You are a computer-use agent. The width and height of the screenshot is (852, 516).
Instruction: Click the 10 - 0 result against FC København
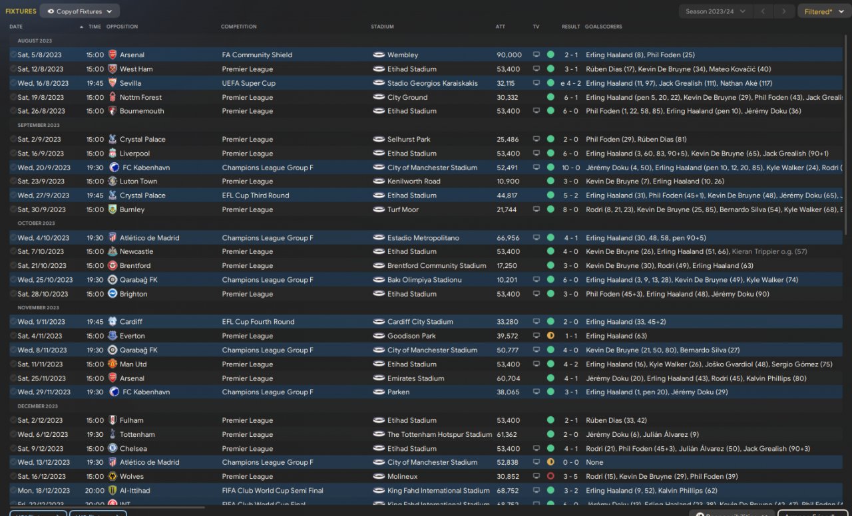[570, 168]
